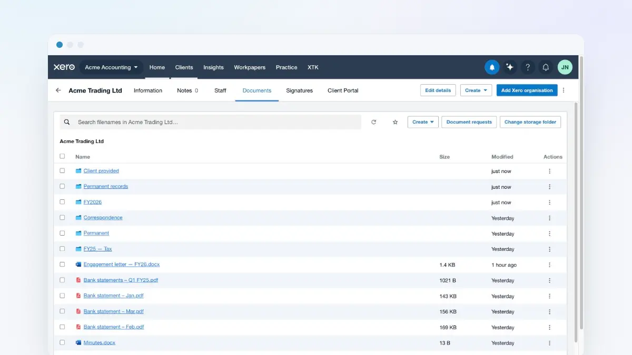Open the Insights menu
This screenshot has width=632, height=355.
point(213,67)
